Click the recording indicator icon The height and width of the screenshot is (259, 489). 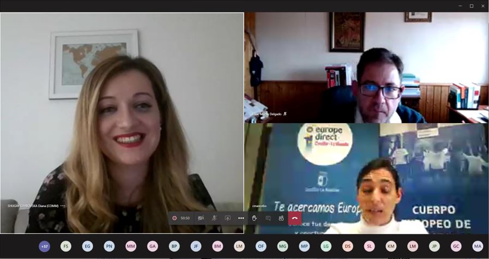pyautogui.click(x=174, y=218)
